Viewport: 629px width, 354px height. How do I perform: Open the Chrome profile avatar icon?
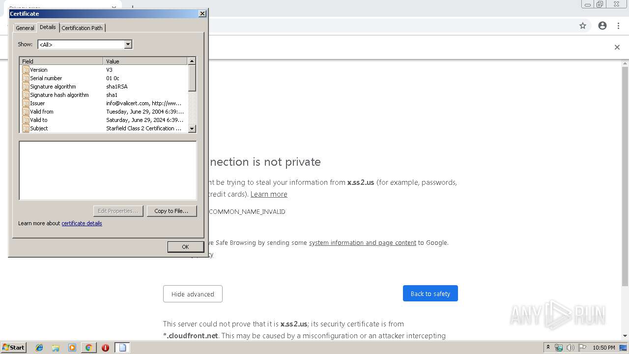pyautogui.click(x=602, y=26)
